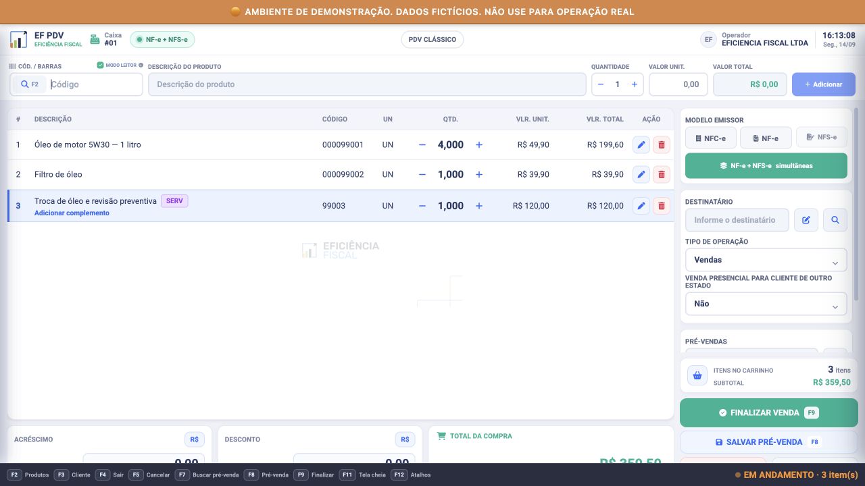Decrease quantity of Troca de óleo service
Image resolution: width=865 pixels, height=486 pixels.
pos(422,206)
